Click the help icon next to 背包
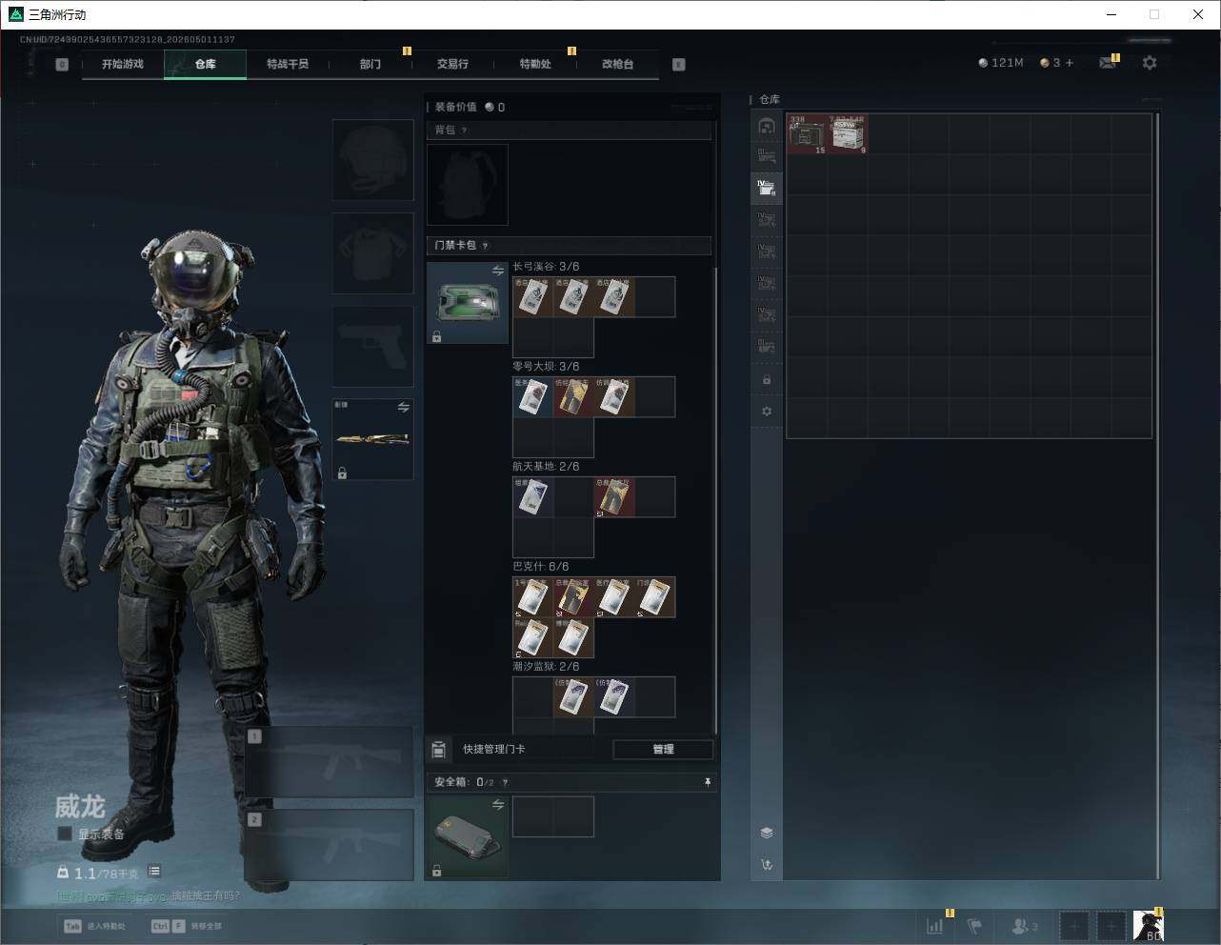Image resolution: width=1221 pixels, height=945 pixels. pyautogui.click(x=465, y=131)
